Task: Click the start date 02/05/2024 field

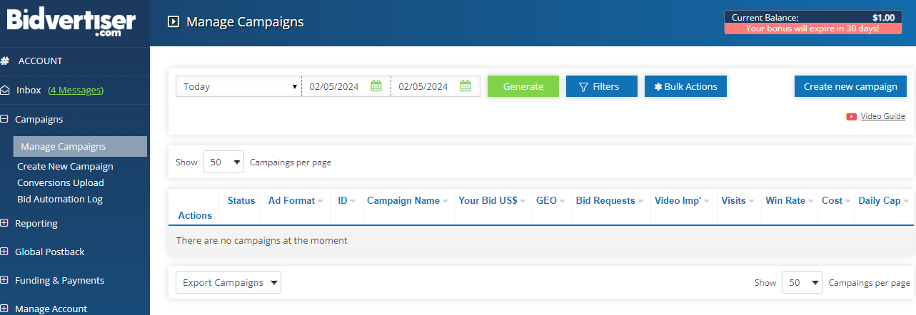Action: pyautogui.click(x=335, y=86)
